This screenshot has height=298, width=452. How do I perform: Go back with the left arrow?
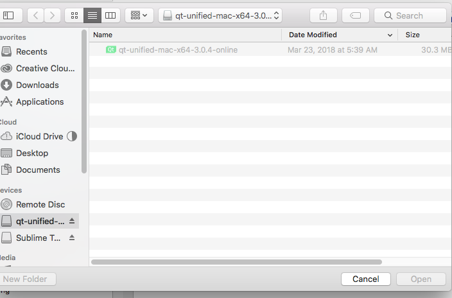coord(36,15)
